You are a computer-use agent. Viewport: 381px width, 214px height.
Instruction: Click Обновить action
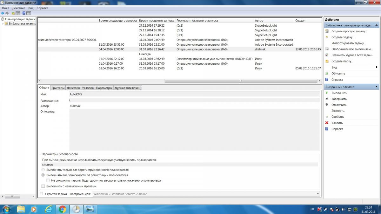point(338,74)
